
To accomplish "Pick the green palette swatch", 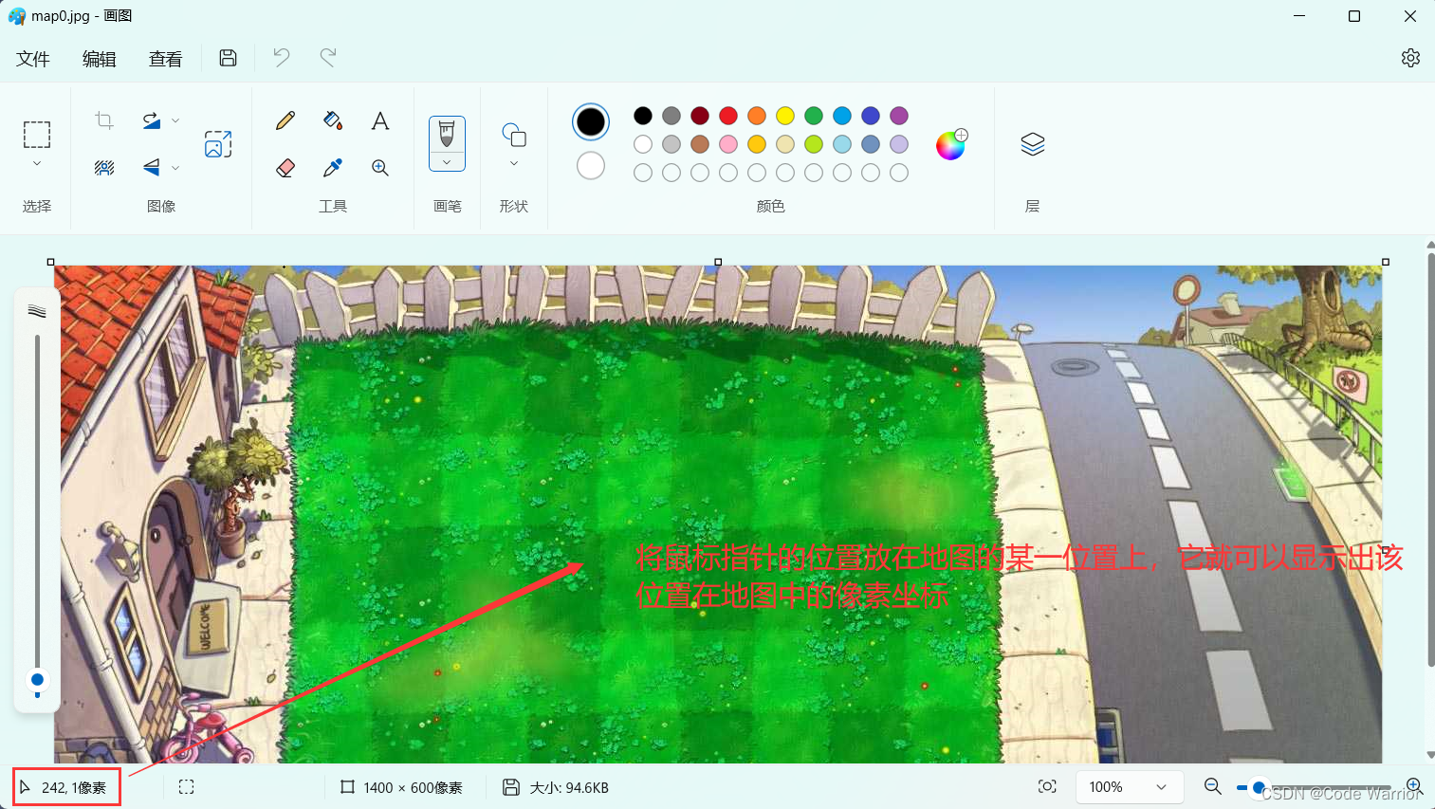I will (814, 116).
